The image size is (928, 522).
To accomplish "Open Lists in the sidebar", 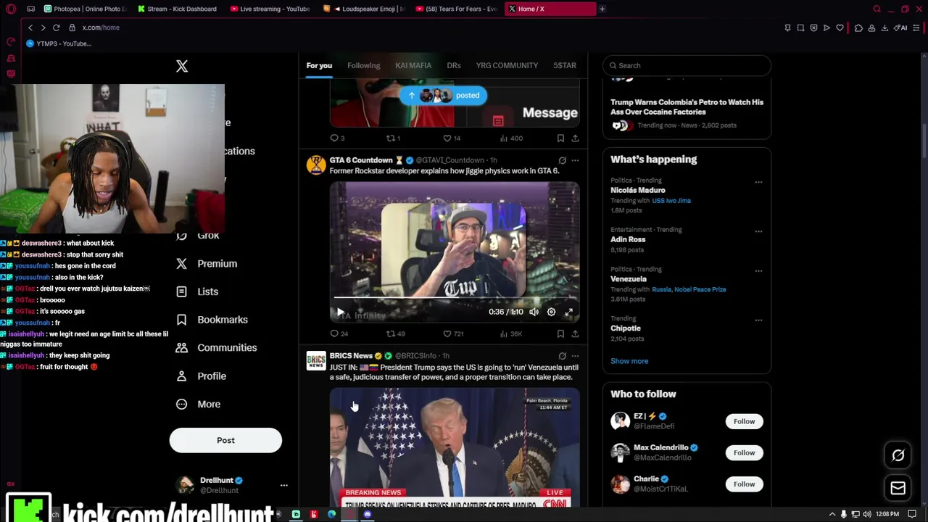I will [x=197, y=291].
